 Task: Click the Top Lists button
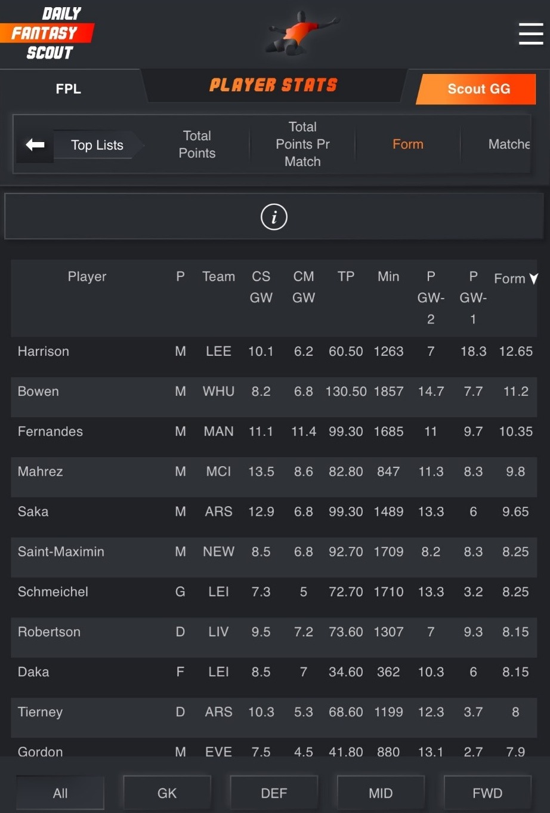coord(97,145)
